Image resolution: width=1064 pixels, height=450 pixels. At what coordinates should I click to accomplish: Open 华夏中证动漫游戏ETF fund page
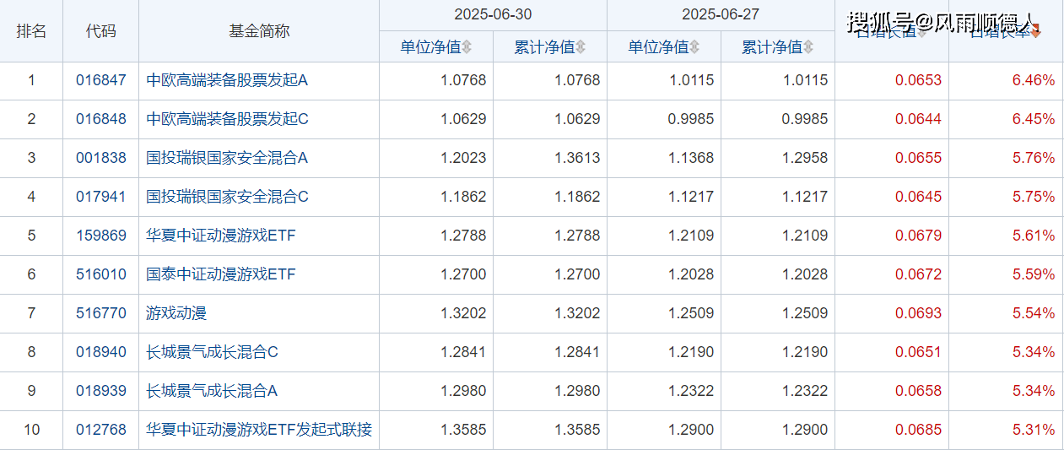tap(221, 236)
